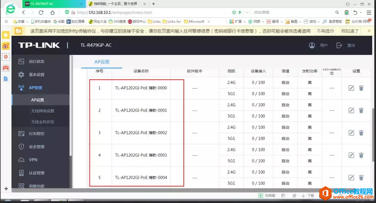Click the 登录管家 toolbar item
This screenshot has height=203, width=376.
tap(332, 22)
